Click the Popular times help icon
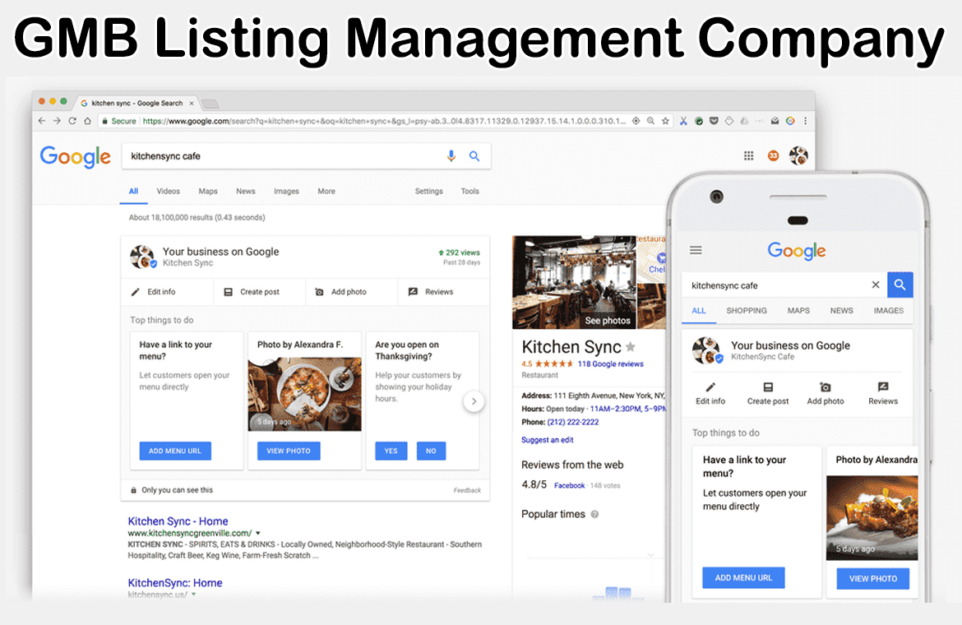 [594, 514]
